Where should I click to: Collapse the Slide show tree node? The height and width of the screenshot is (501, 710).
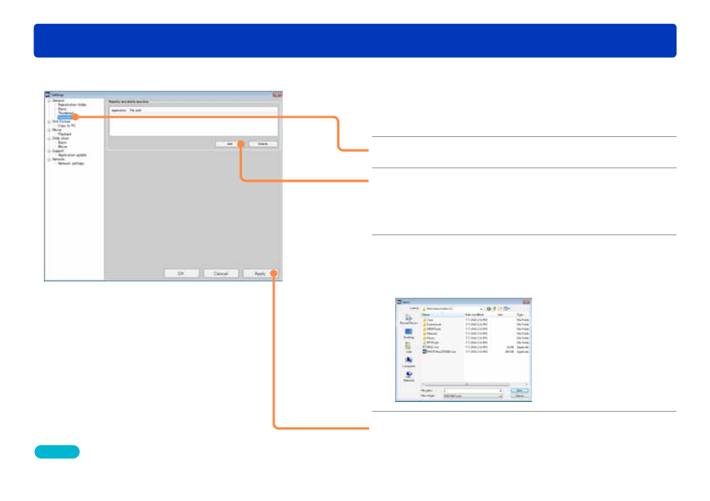[x=49, y=138]
